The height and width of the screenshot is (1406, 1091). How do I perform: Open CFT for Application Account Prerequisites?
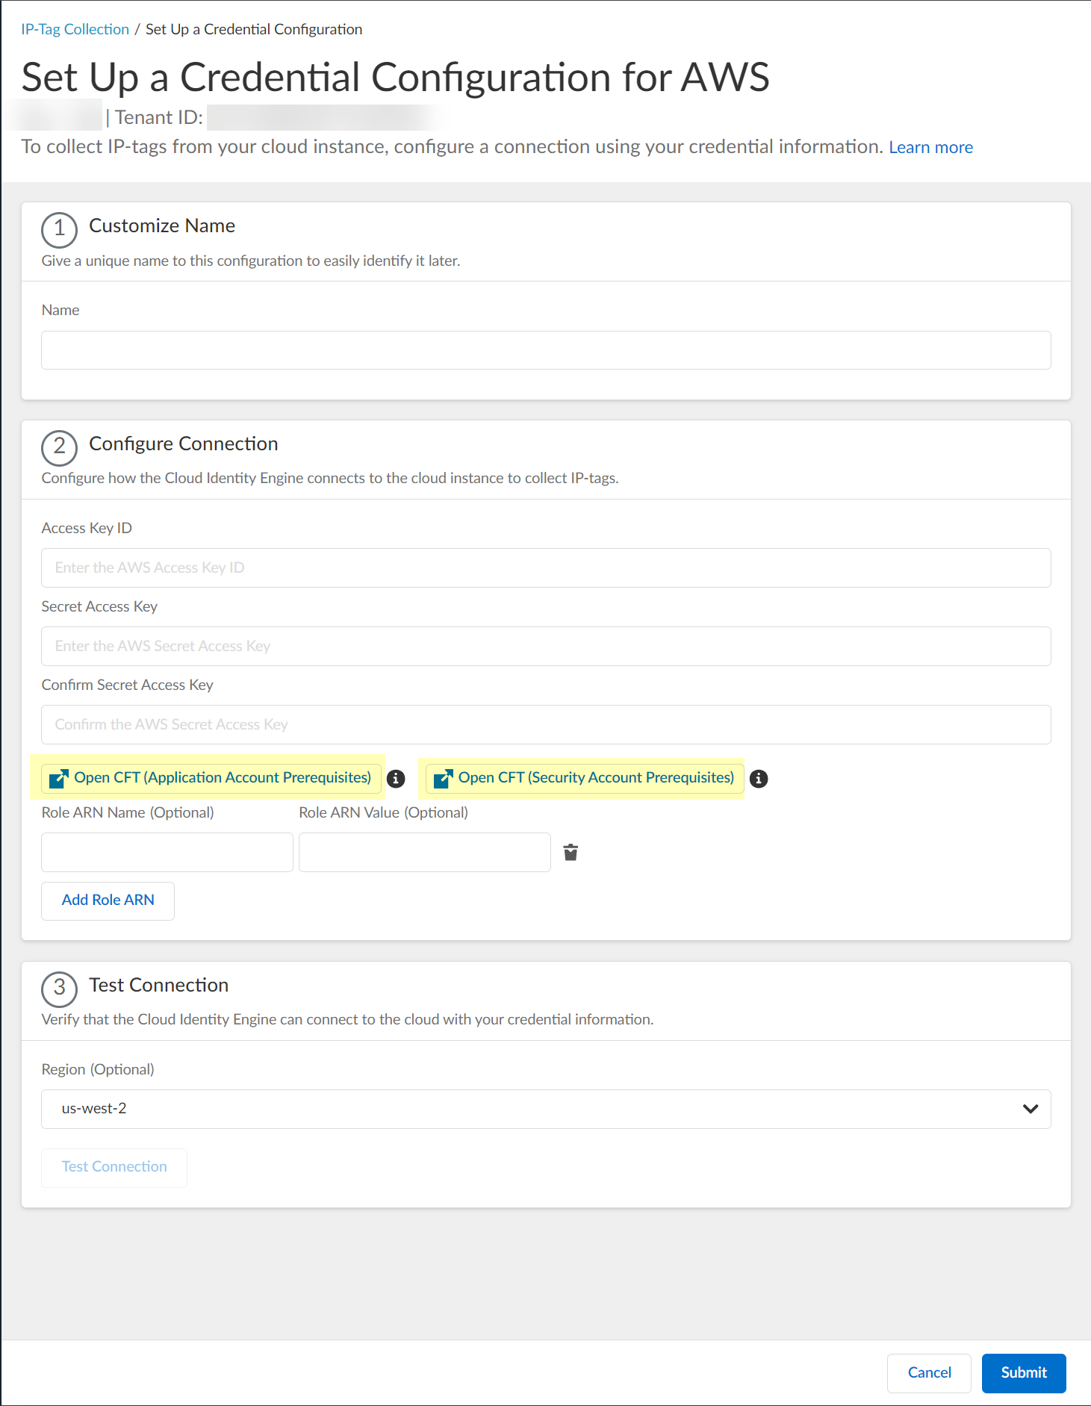(x=223, y=778)
